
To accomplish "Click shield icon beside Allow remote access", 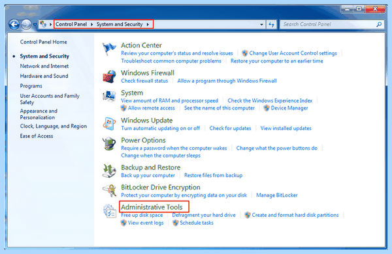I will point(123,108).
